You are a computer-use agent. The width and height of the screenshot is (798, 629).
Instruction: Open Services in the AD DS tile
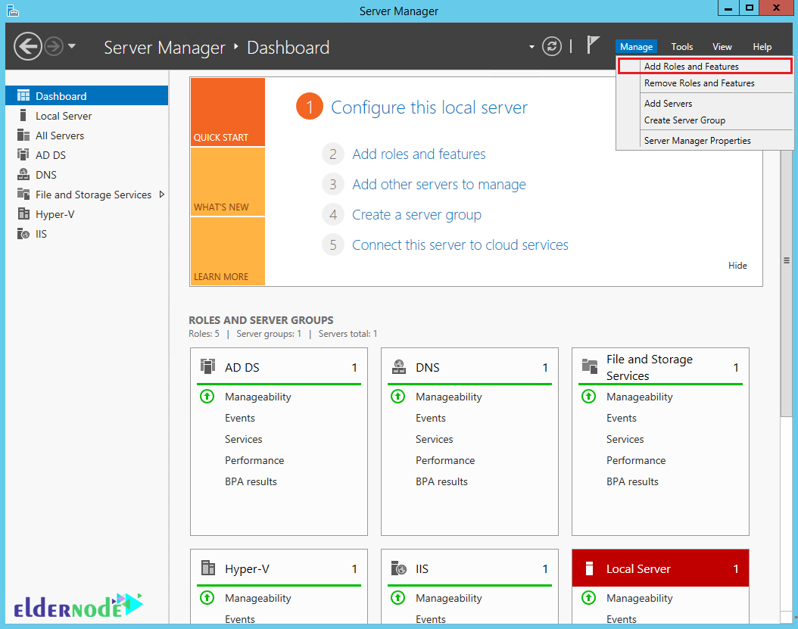pyautogui.click(x=243, y=439)
